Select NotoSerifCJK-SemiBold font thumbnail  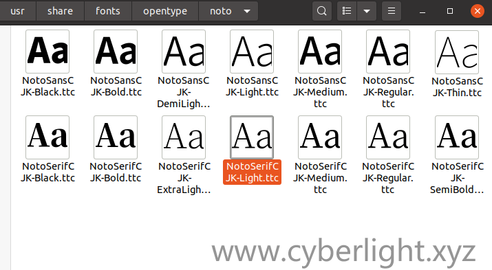[x=457, y=137]
